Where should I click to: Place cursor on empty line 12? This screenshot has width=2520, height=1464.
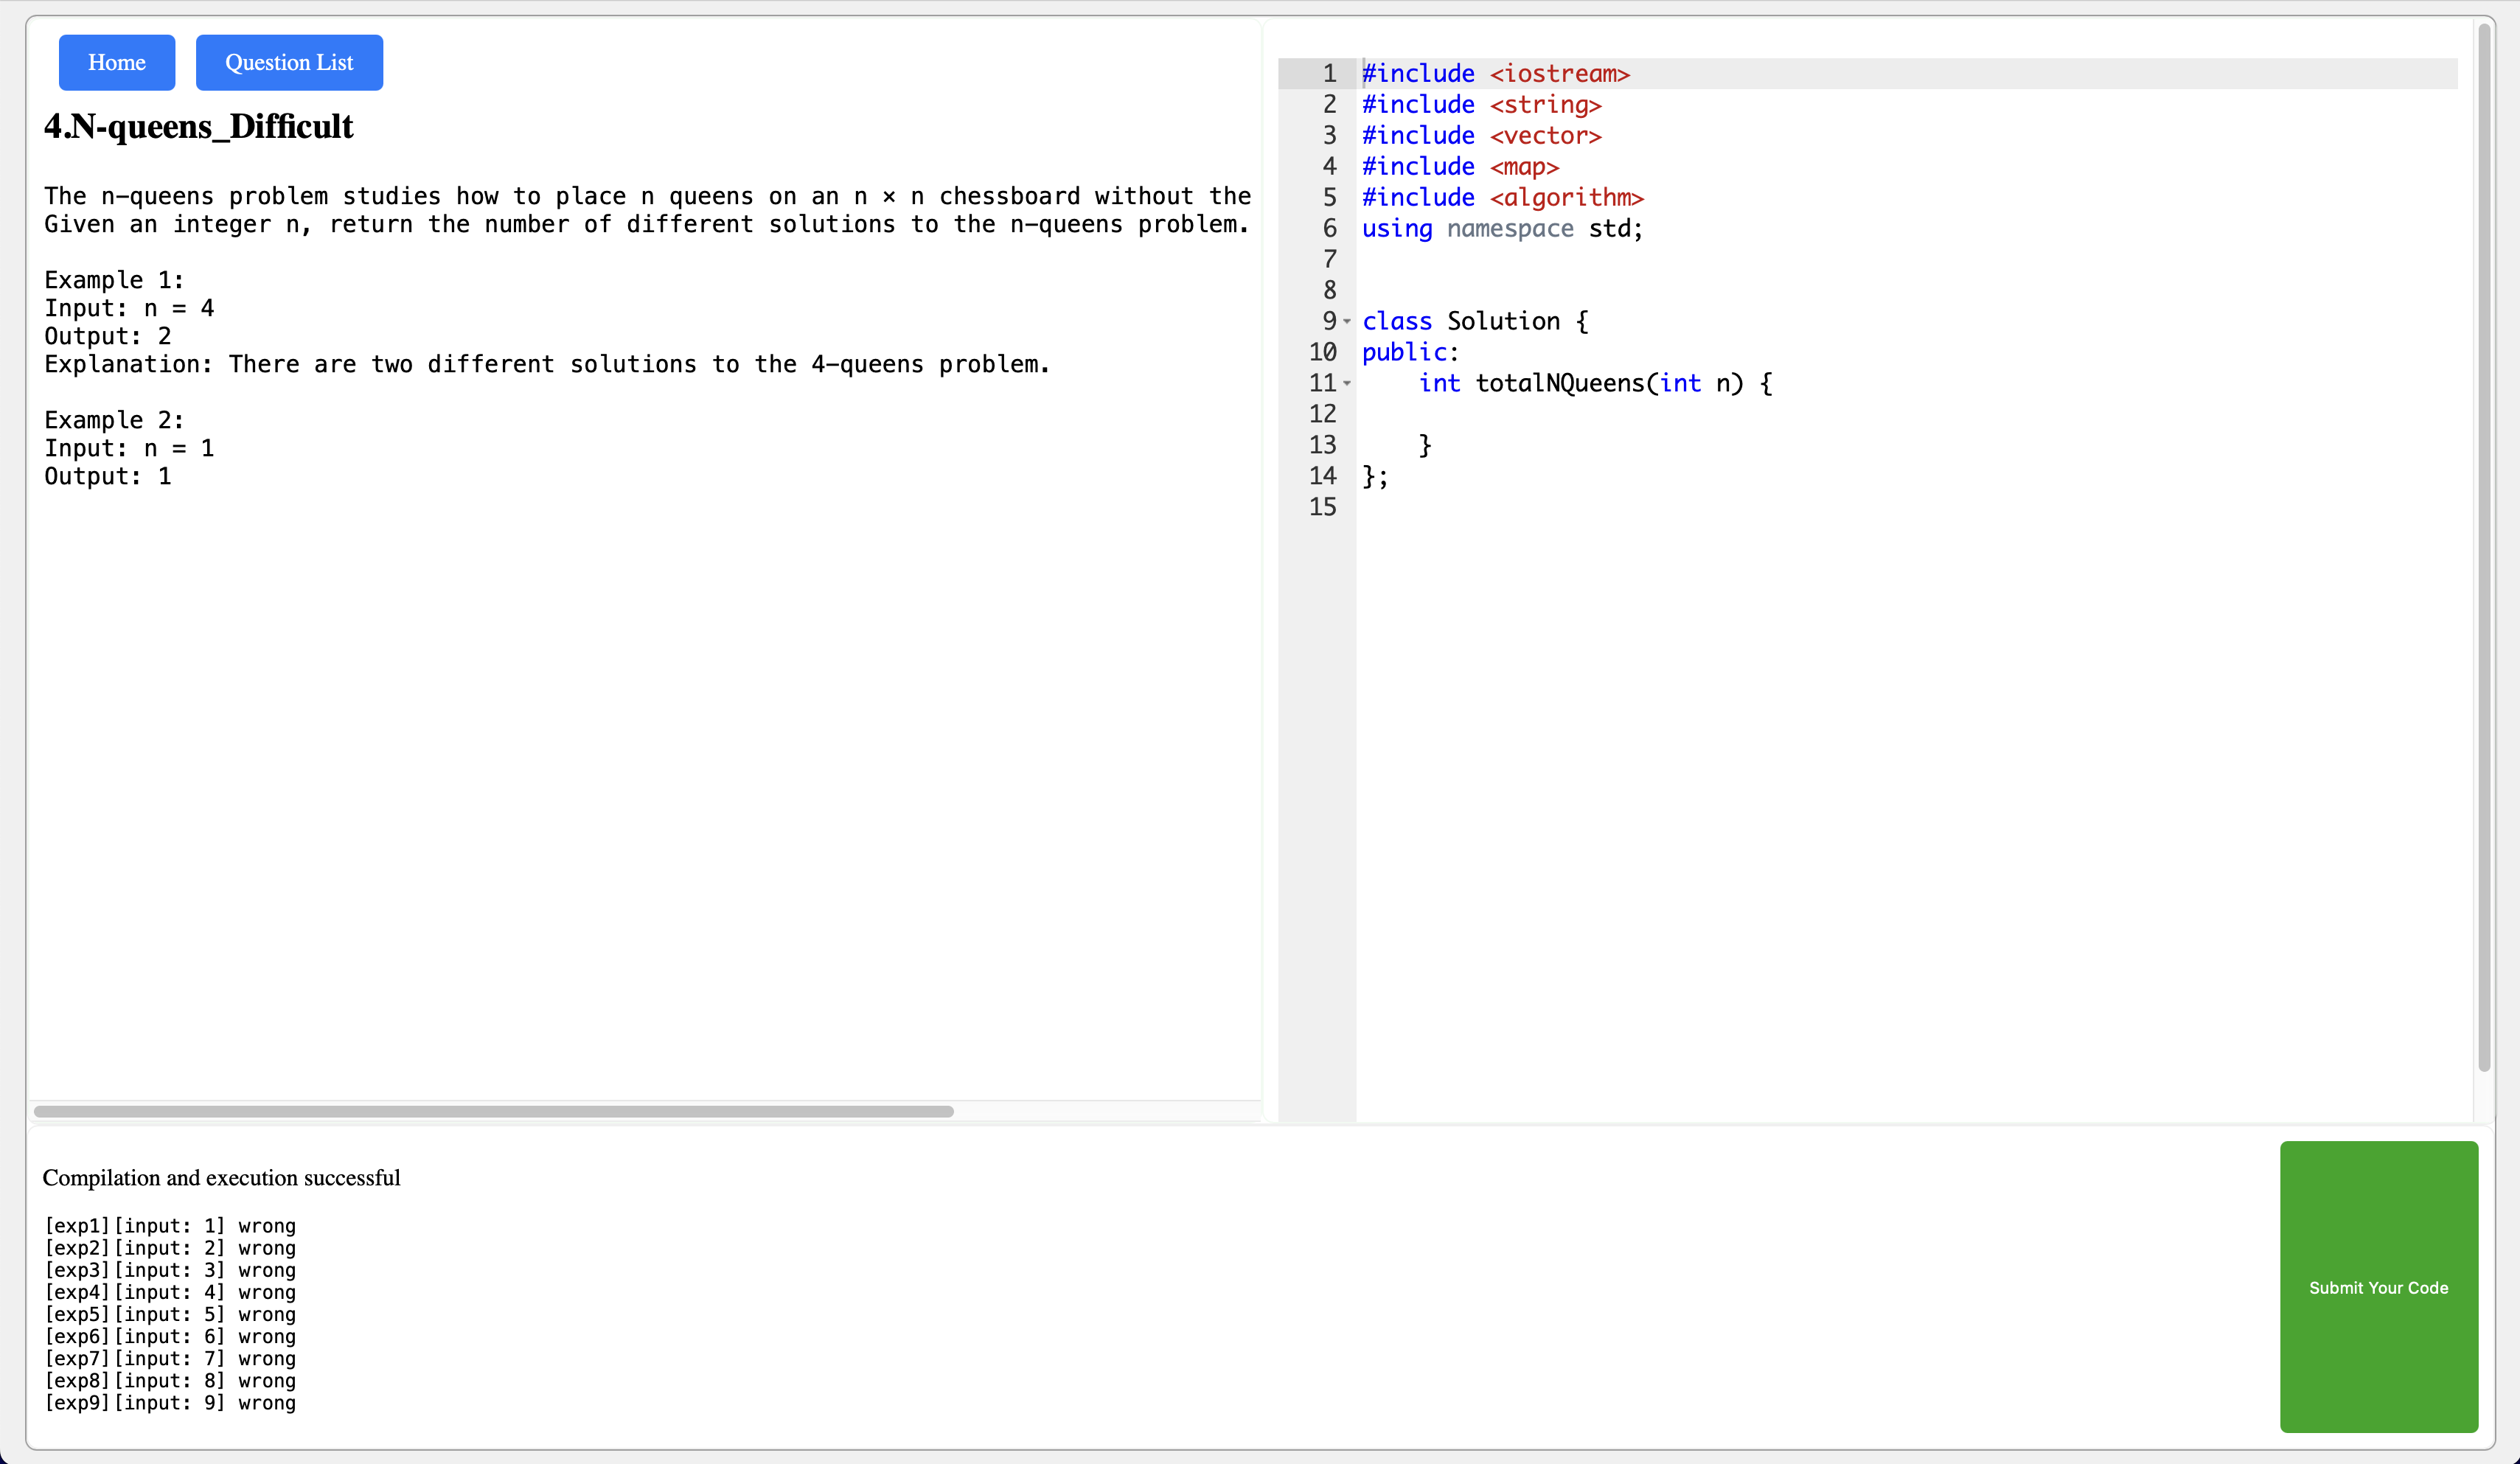1600,414
